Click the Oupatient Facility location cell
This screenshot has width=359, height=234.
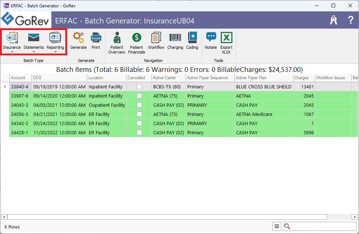(x=107, y=105)
